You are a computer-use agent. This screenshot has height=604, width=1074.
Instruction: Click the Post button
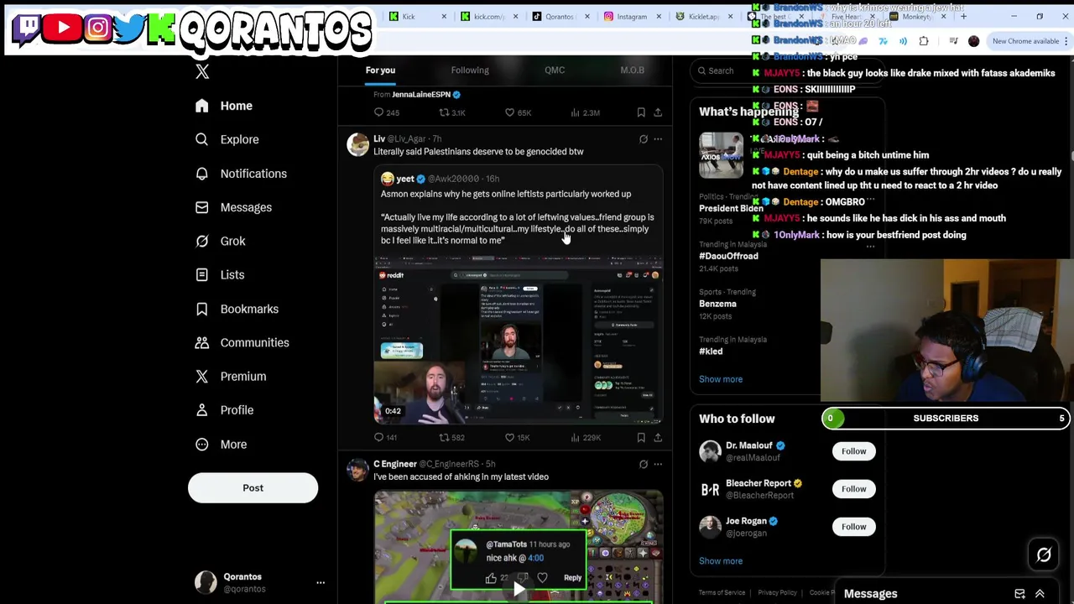[253, 487]
